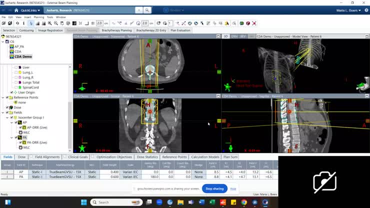
Task: Open the Help question mark icon
Action: (x=366, y=10)
